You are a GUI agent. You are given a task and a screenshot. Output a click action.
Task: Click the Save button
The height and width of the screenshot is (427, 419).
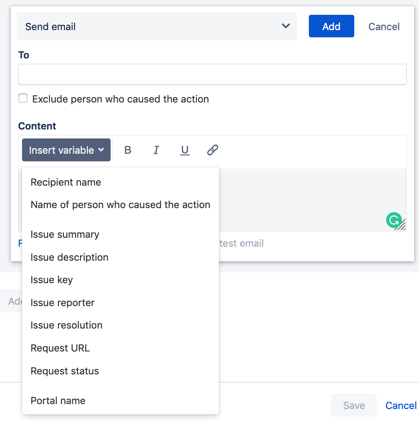point(354,405)
